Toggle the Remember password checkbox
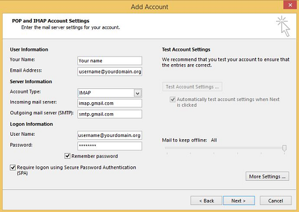Viewport: 299px width, 212px height. pyautogui.click(x=68, y=156)
